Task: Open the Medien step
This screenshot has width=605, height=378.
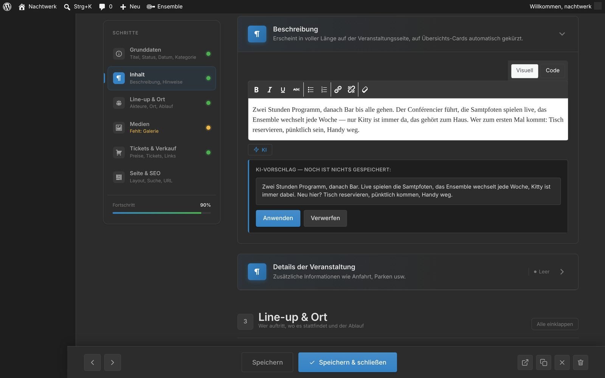Action: pos(162,127)
